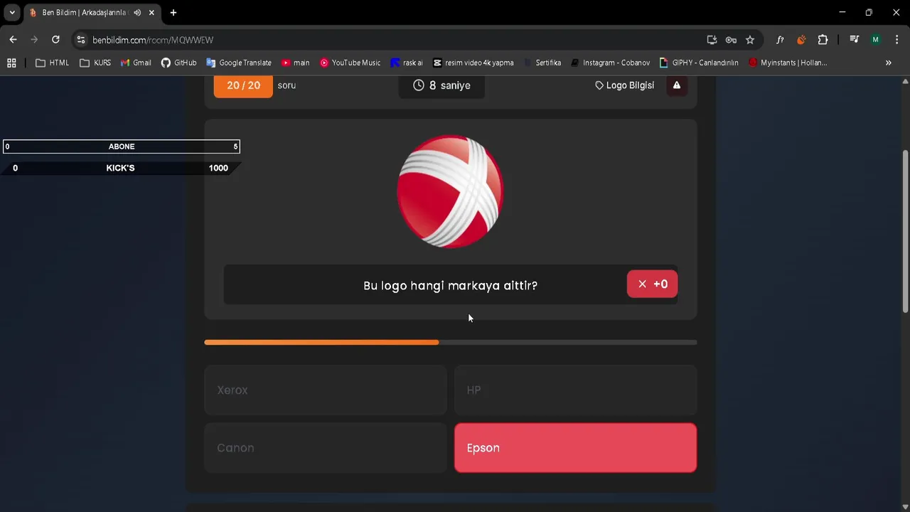Open the f? font finder extension
The height and width of the screenshot is (512, 910).
pyautogui.click(x=780, y=40)
